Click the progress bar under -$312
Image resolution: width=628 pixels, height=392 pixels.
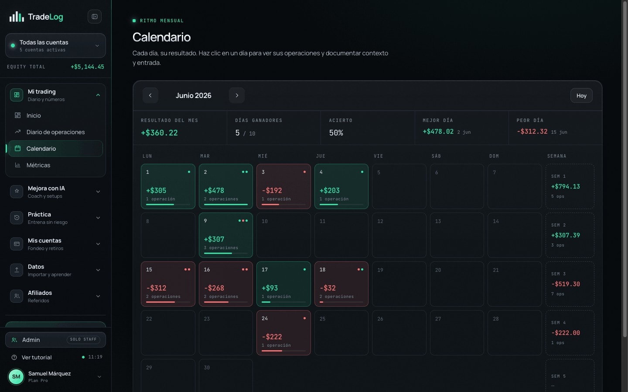pos(168,302)
